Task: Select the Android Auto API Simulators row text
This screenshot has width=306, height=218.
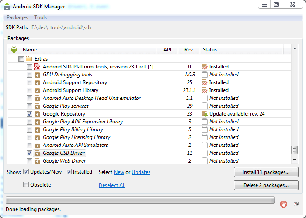Action: pyautogui.click(x=75, y=145)
